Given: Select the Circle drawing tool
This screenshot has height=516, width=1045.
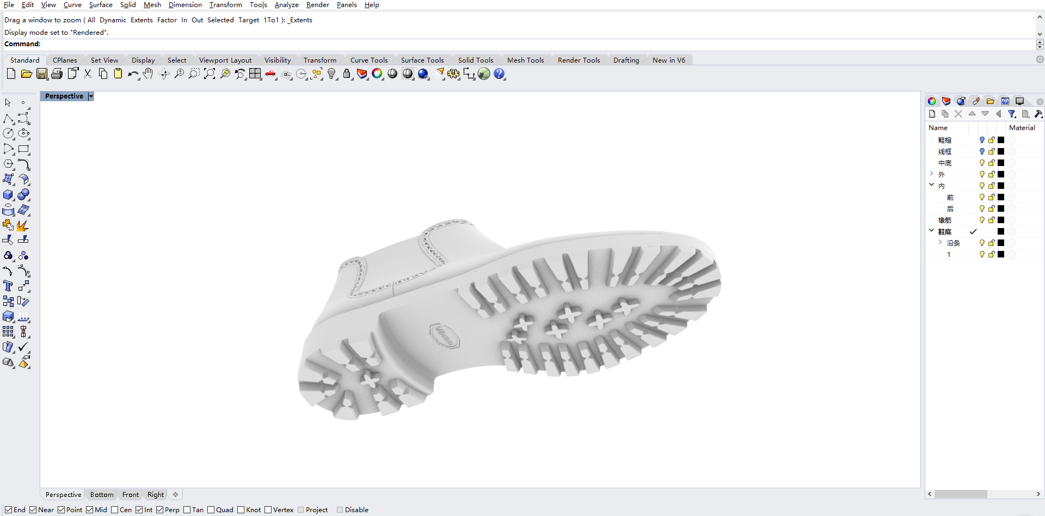Looking at the screenshot, I should point(8,133).
